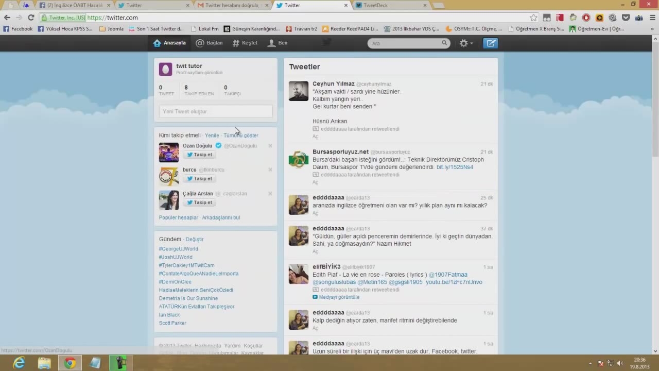659x371 pixels.
Task: Open the youtu.be/1zFc7nlJnvo link
Action: pos(454,282)
